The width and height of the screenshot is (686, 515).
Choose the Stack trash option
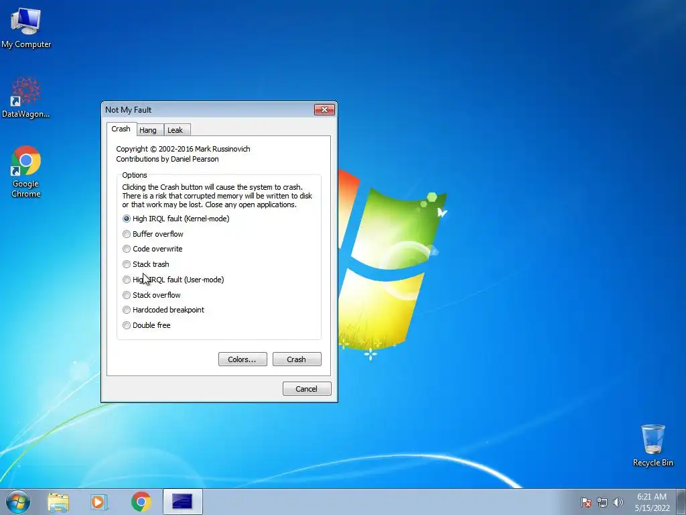(x=145, y=264)
